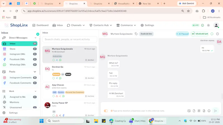
Task: Collapse the Direct Messages section
Action: (x=35, y=38)
